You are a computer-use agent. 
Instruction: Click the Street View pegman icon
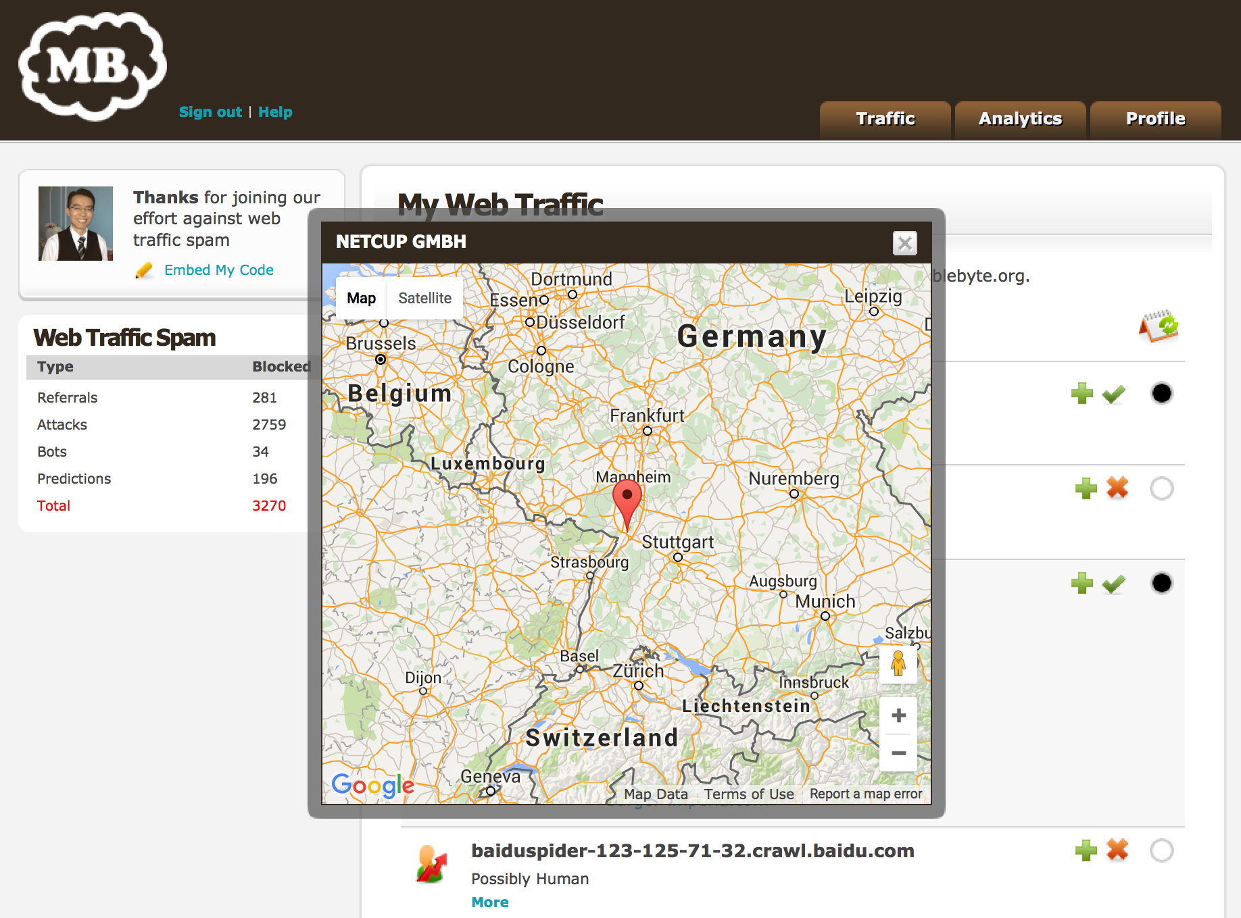point(898,664)
